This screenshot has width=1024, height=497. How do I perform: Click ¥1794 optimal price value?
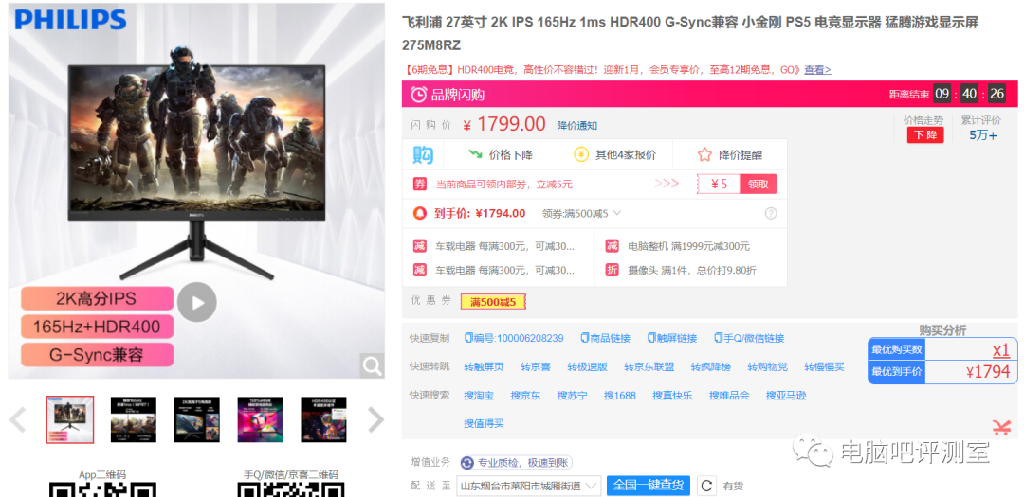click(x=988, y=372)
